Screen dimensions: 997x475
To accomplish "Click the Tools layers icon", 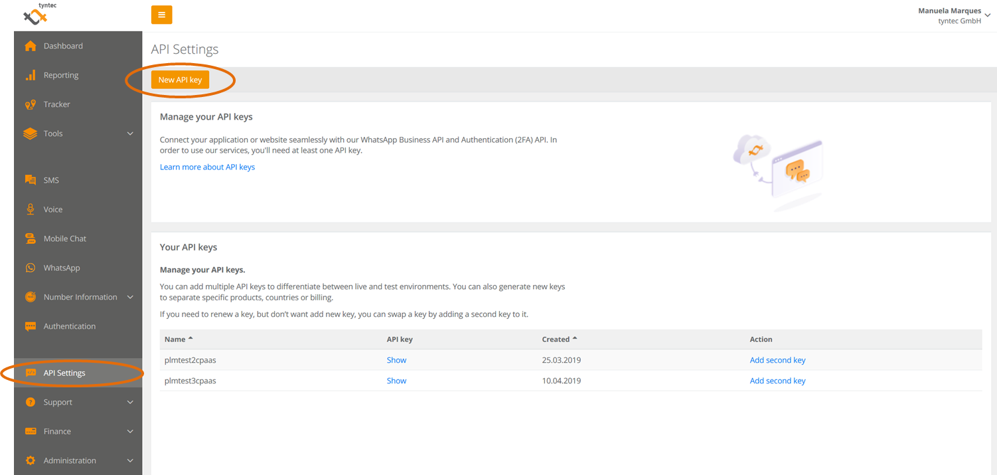I will click(x=31, y=134).
